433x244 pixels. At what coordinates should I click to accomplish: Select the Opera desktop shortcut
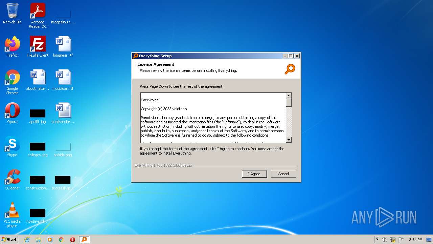pyautogui.click(x=12, y=113)
